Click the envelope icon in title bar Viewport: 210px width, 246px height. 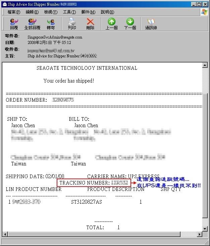tap(5, 4)
